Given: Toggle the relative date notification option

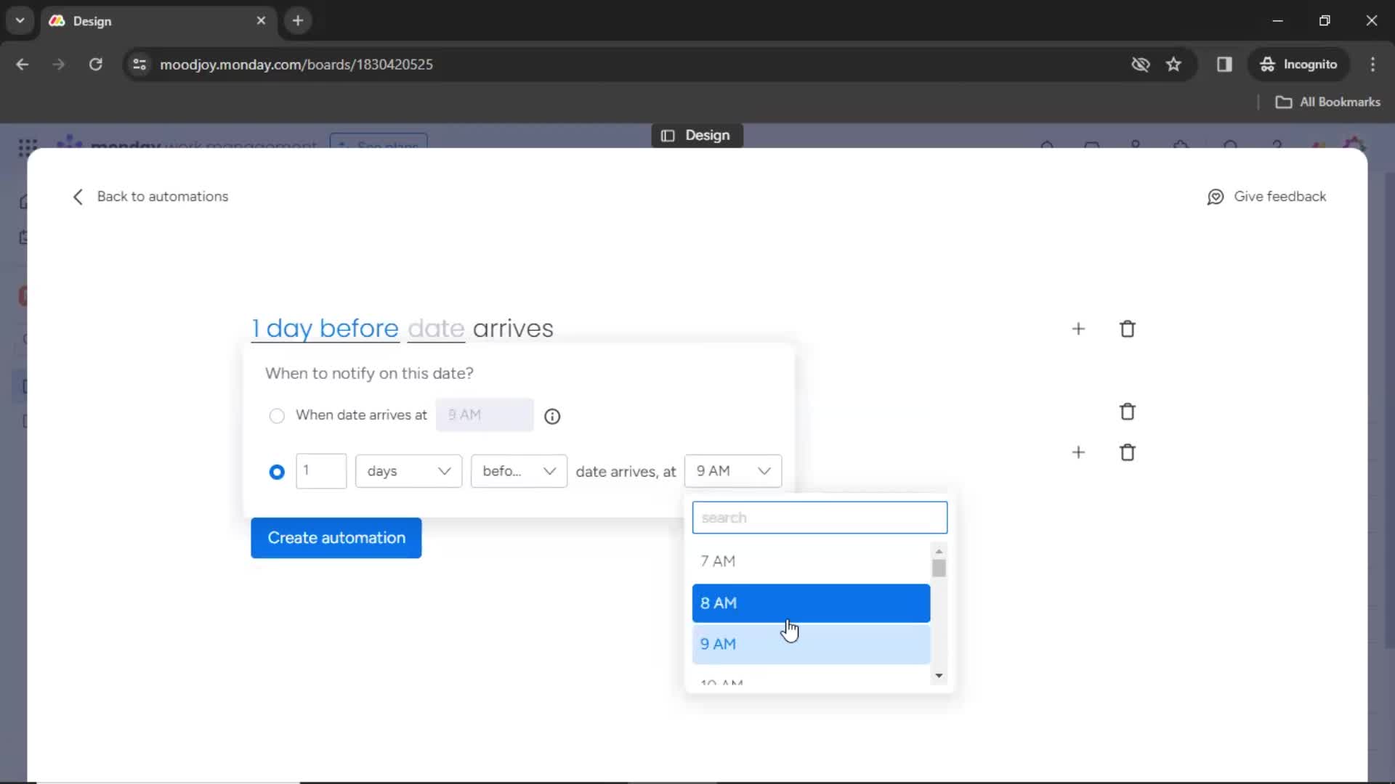Looking at the screenshot, I should point(277,471).
